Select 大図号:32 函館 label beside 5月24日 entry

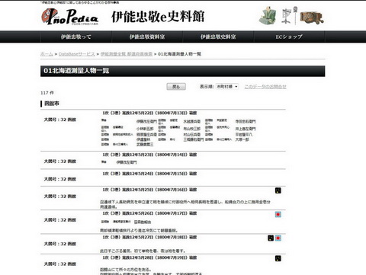60,179
